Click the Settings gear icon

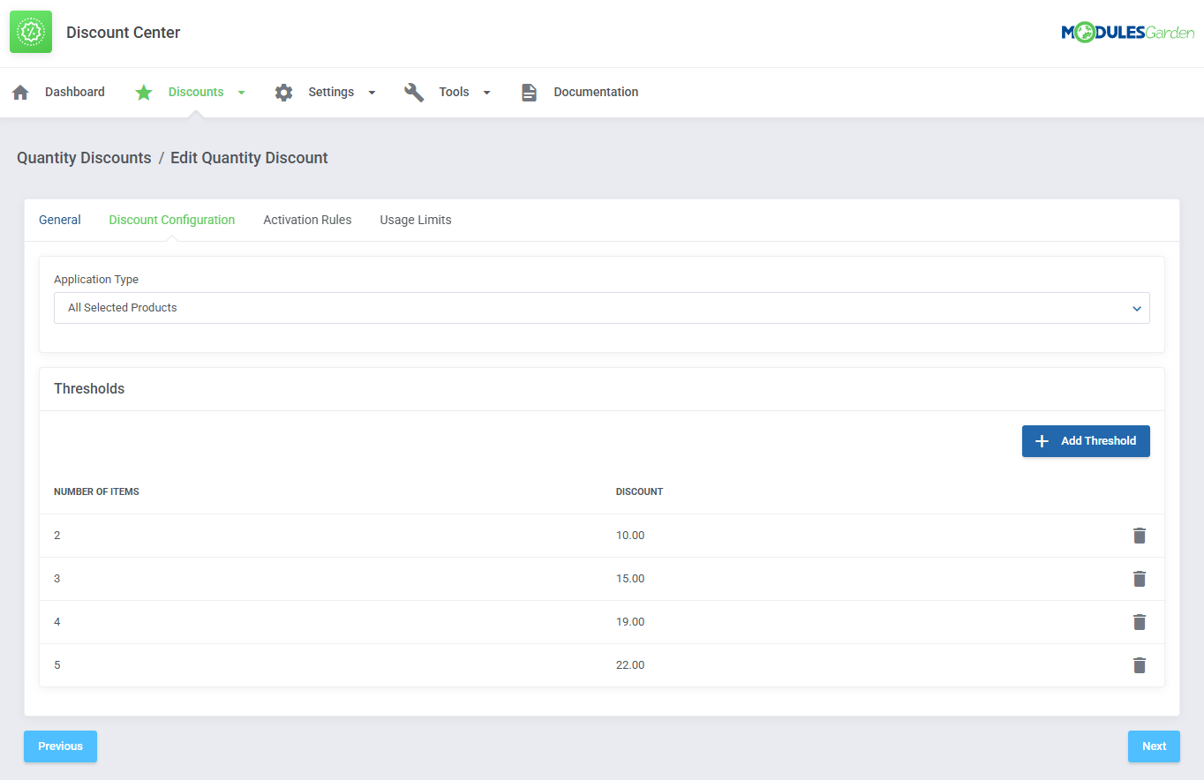[283, 93]
